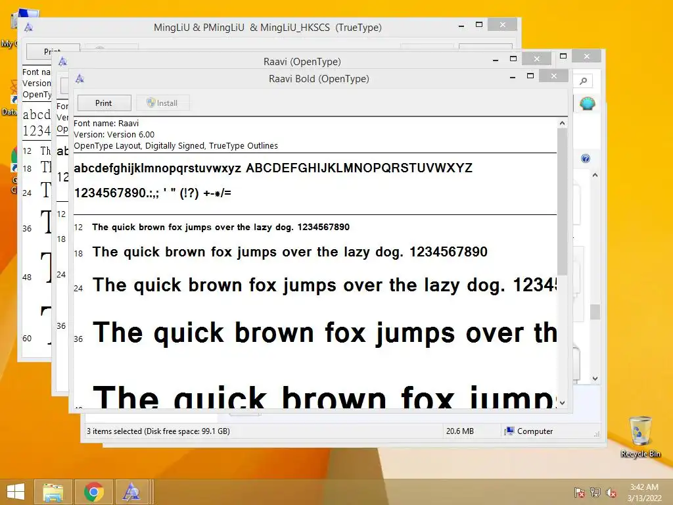Close the background Explorer window
The image size is (673, 505).
click(x=587, y=57)
